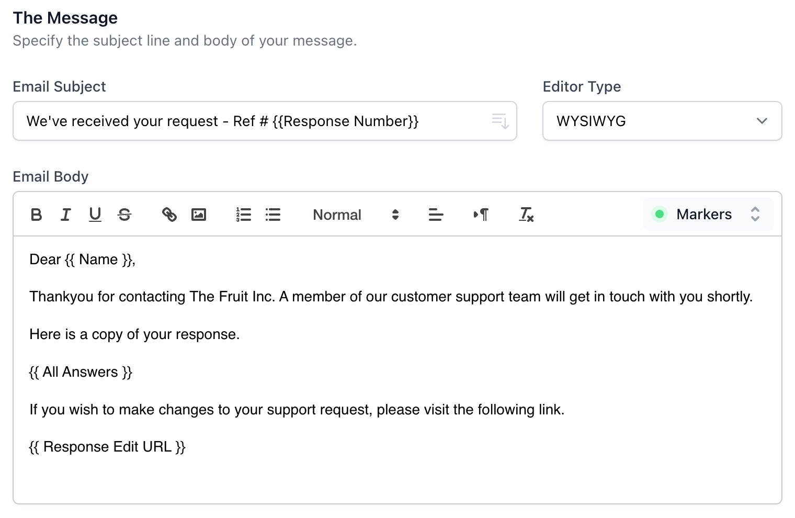Screen dimensions: 795x518
Task: Open the Normal paragraph style dropdown
Action: [337, 215]
